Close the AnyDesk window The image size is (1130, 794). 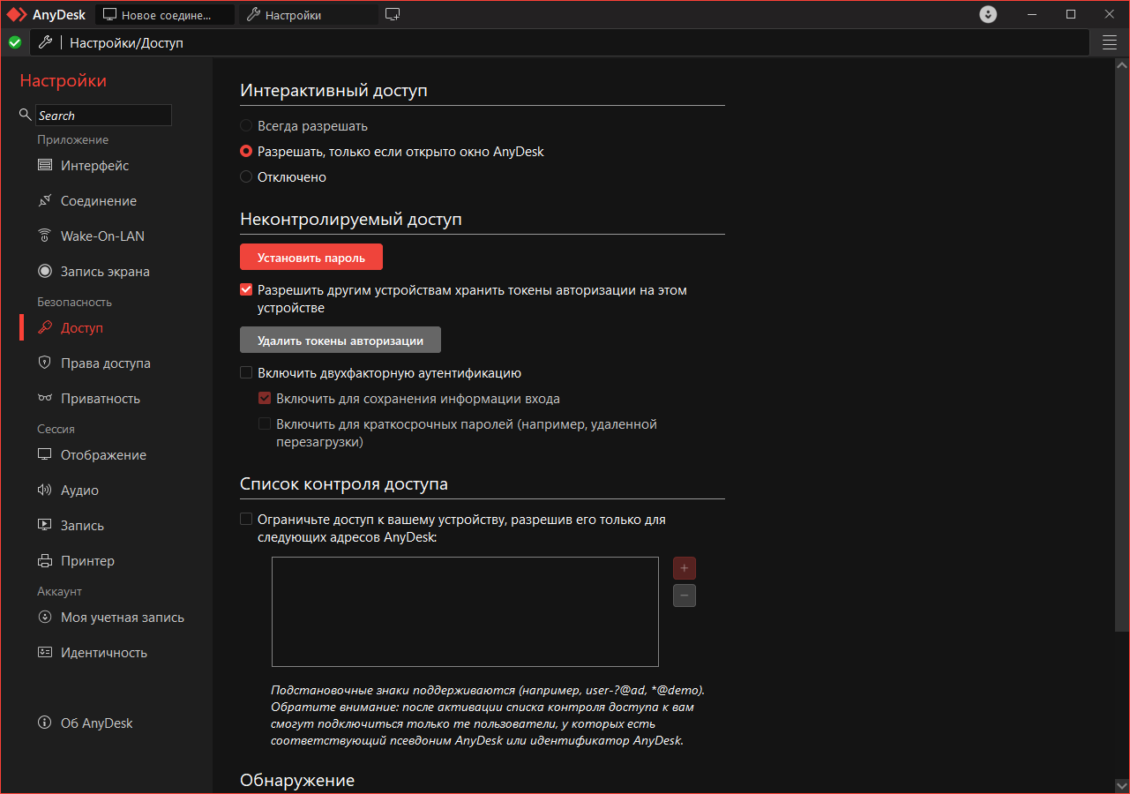[1110, 14]
